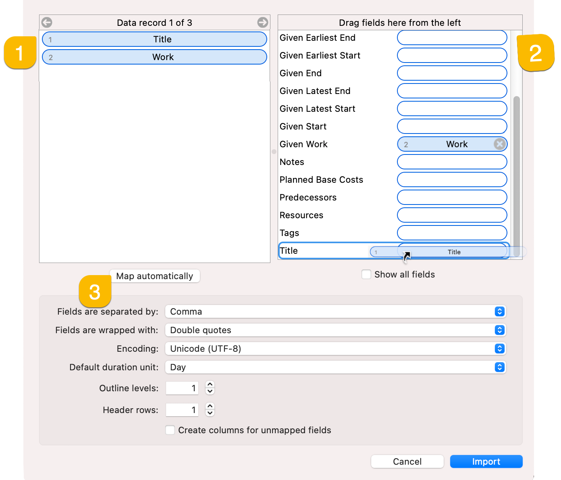Cancel the import dialog
The height and width of the screenshot is (480, 561).
point(407,461)
